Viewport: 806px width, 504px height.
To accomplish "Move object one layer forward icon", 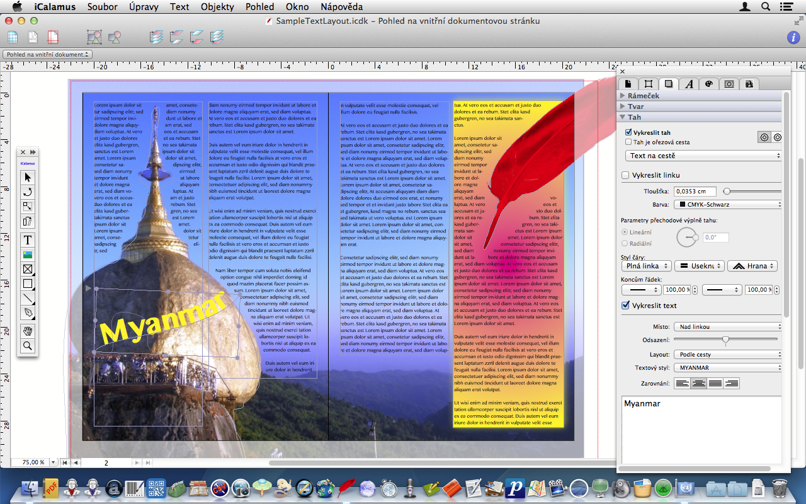I will click(x=177, y=37).
